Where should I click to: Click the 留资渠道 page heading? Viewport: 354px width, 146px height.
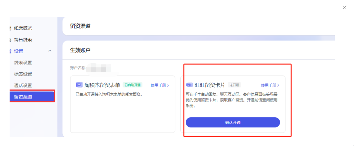tap(80, 26)
